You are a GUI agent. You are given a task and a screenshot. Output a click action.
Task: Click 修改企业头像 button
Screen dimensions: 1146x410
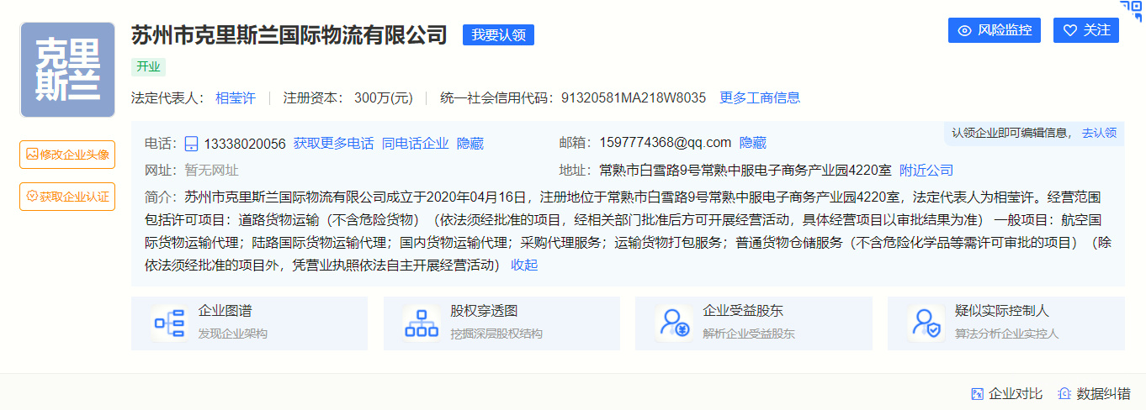click(x=67, y=155)
